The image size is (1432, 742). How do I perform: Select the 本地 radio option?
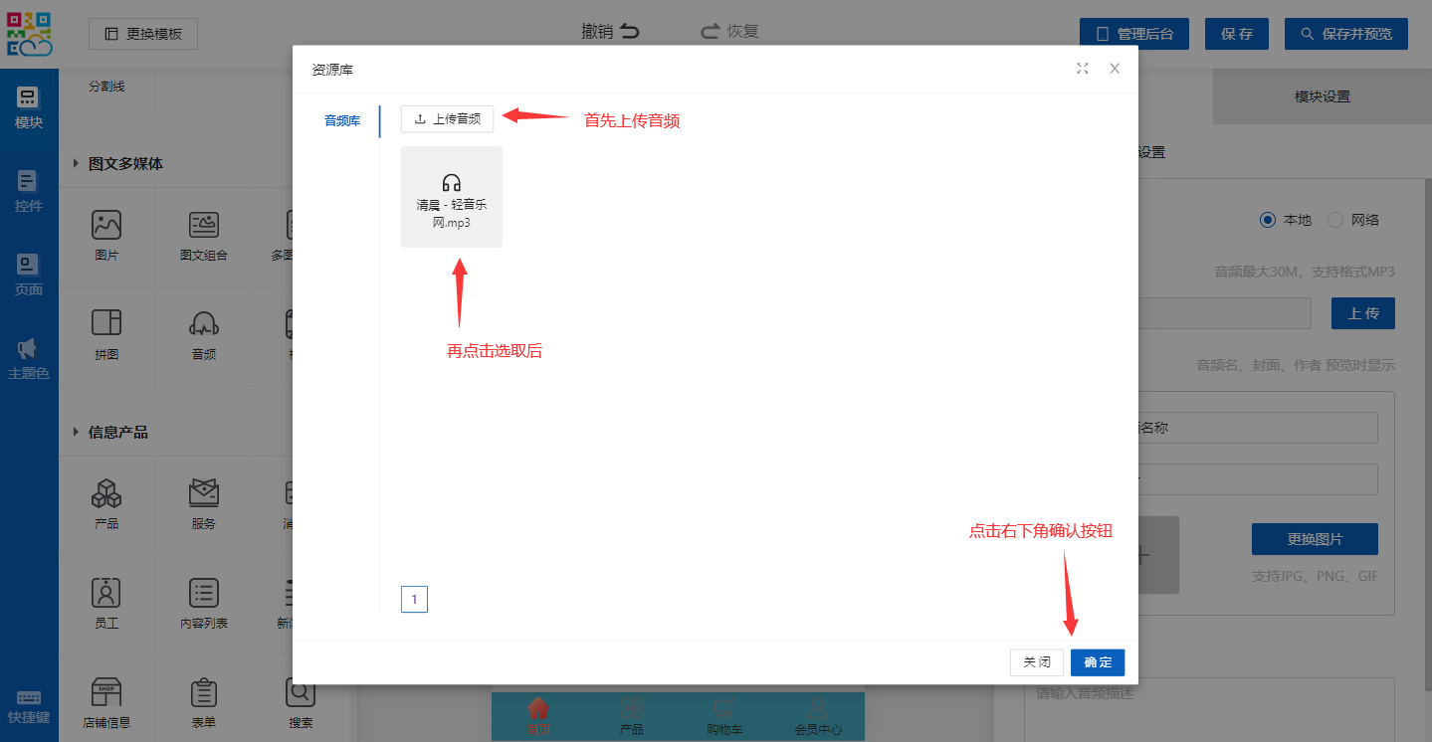tap(1268, 220)
